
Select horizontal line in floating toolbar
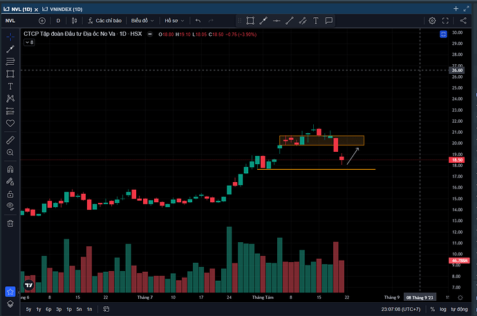tap(277, 21)
